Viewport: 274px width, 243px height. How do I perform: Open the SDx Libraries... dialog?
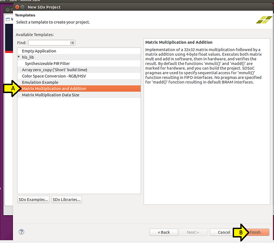tap(66, 200)
